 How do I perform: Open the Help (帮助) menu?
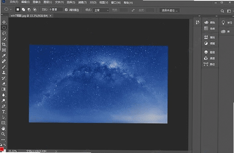[x=128, y=3]
